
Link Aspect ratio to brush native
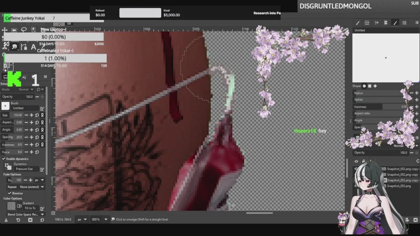point(42,122)
